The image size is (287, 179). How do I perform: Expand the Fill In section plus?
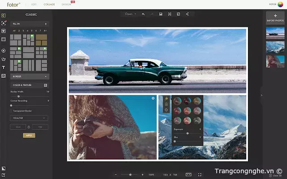click(x=46, y=24)
